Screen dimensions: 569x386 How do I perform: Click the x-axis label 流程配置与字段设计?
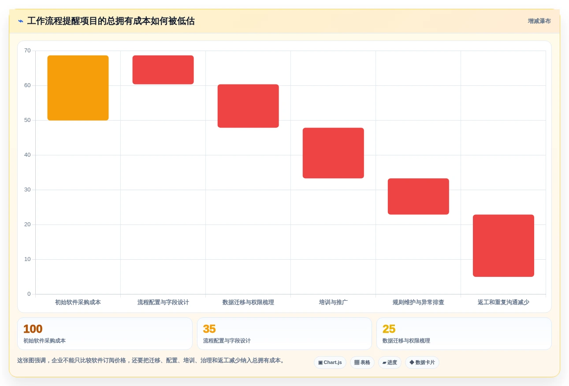(x=163, y=302)
